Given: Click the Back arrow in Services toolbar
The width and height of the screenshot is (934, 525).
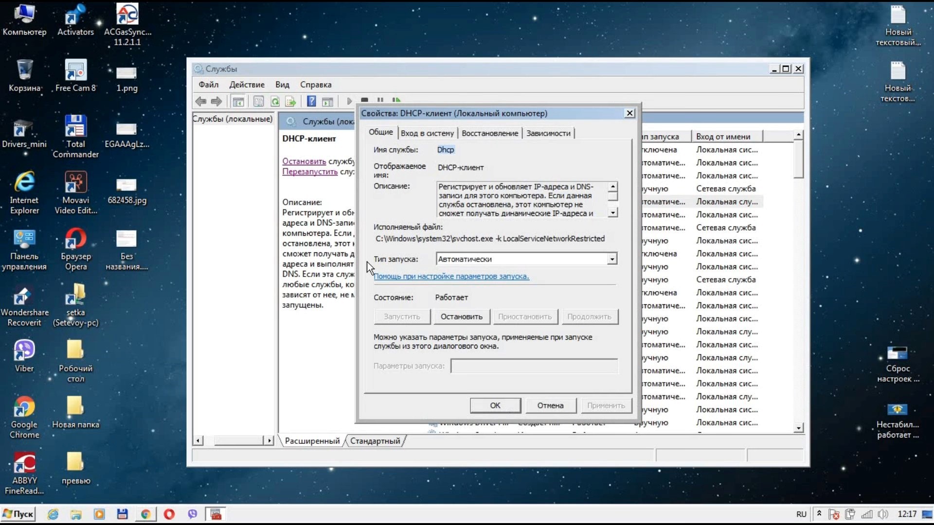Looking at the screenshot, I should (x=200, y=101).
